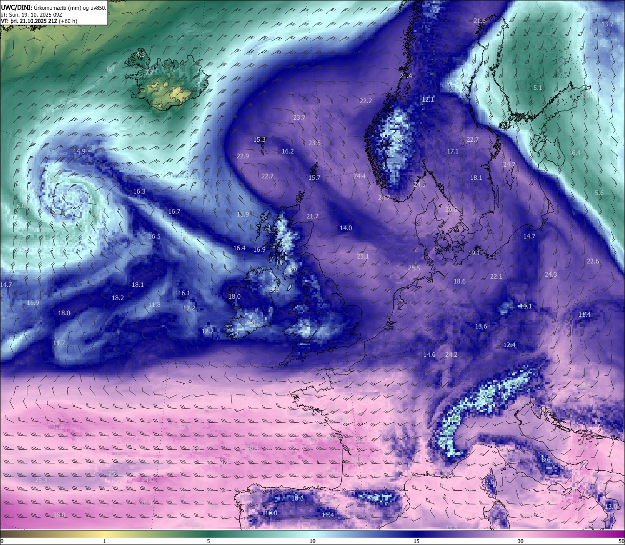Screen dimensions: 625x545
Task: Click the '23.8' value on the map
Action: pyautogui.click(x=451, y=528)
